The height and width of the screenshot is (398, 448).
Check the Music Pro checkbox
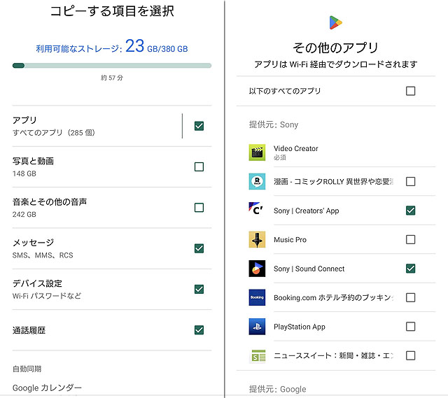(411, 239)
